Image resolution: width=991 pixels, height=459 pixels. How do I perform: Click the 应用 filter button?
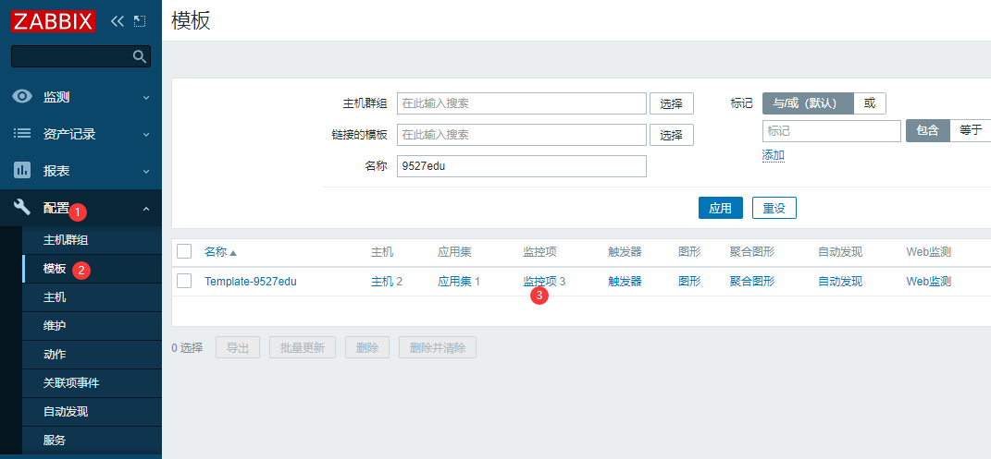coord(721,208)
